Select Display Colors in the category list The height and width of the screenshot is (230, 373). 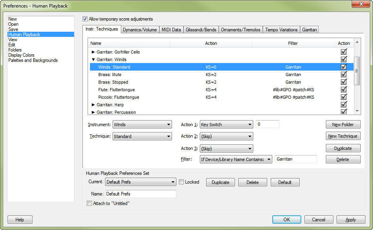pos(21,55)
